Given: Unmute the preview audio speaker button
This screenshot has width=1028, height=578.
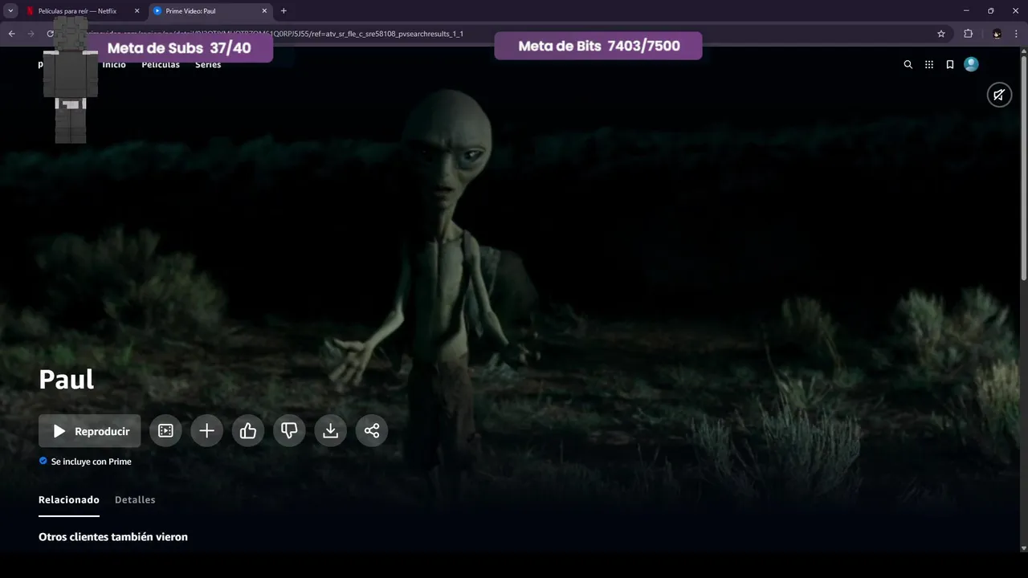Looking at the screenshot, I should (x=999, y=95).
